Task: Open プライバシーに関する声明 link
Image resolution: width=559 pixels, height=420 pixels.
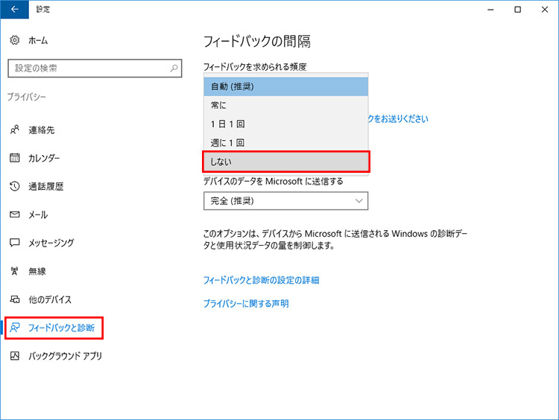Action: point(246,304)
